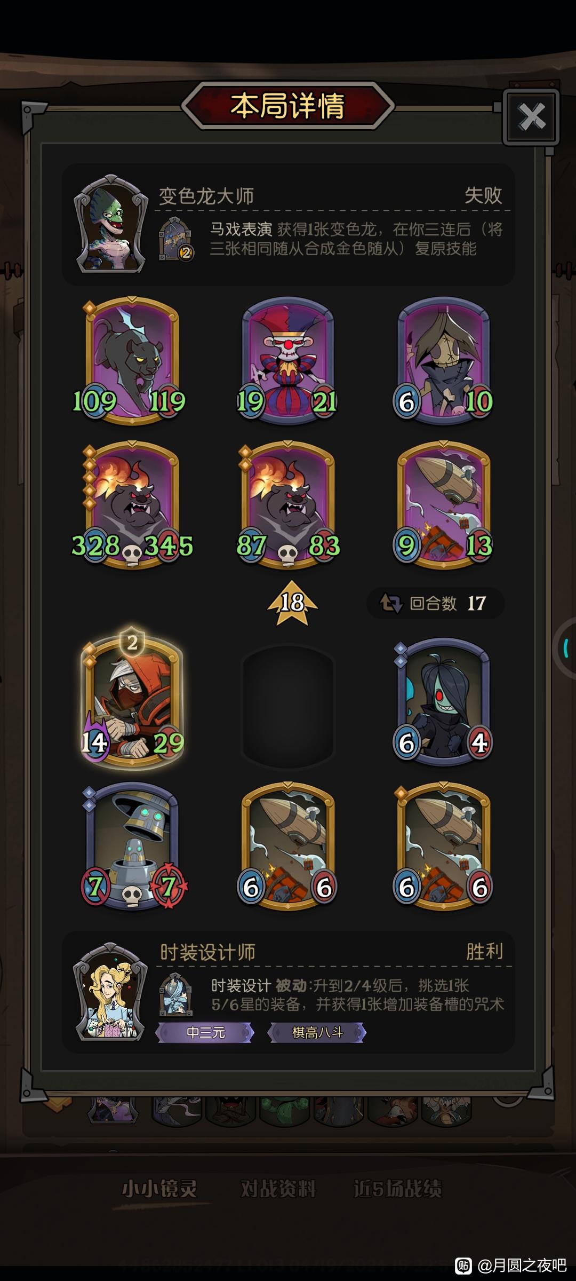The height and width of the screenshot is (1281, 576).
Task: Close the 本局详情 match details panel
Action: [531, 117]
